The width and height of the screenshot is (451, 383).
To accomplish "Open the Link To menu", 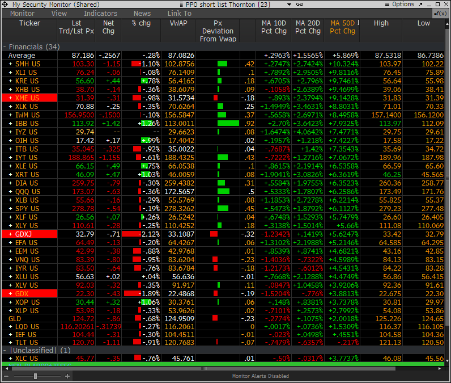I will click(x=180, y=14).
